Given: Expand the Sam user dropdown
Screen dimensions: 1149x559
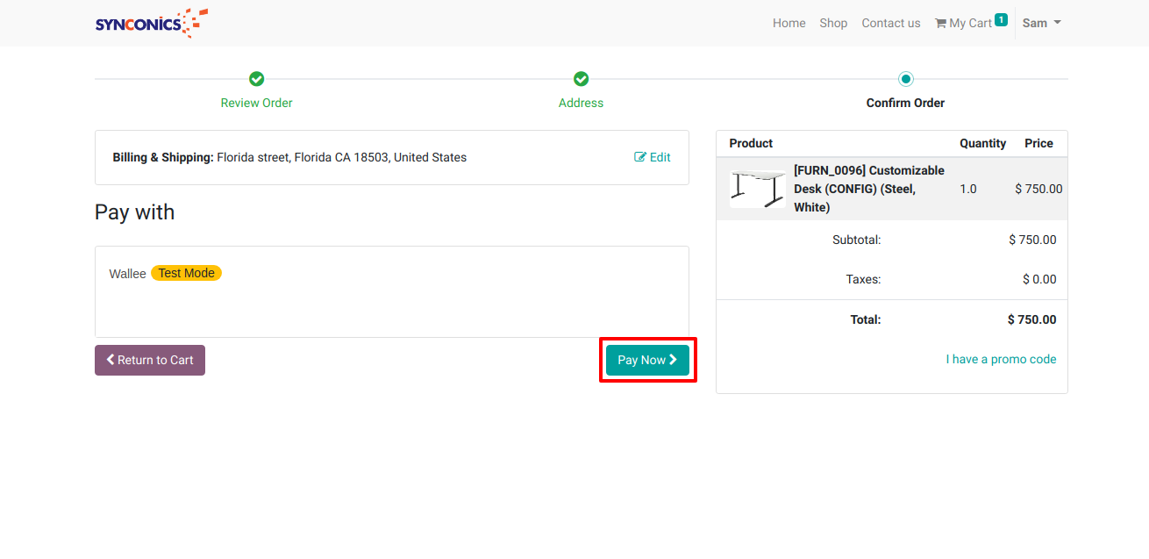Looking at the screenshot, I should [x=1041, y=23].
